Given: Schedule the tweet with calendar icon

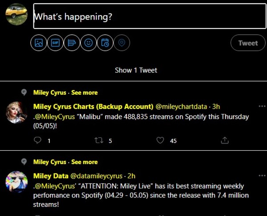Looking at the screenshot, I should [105, 43].
